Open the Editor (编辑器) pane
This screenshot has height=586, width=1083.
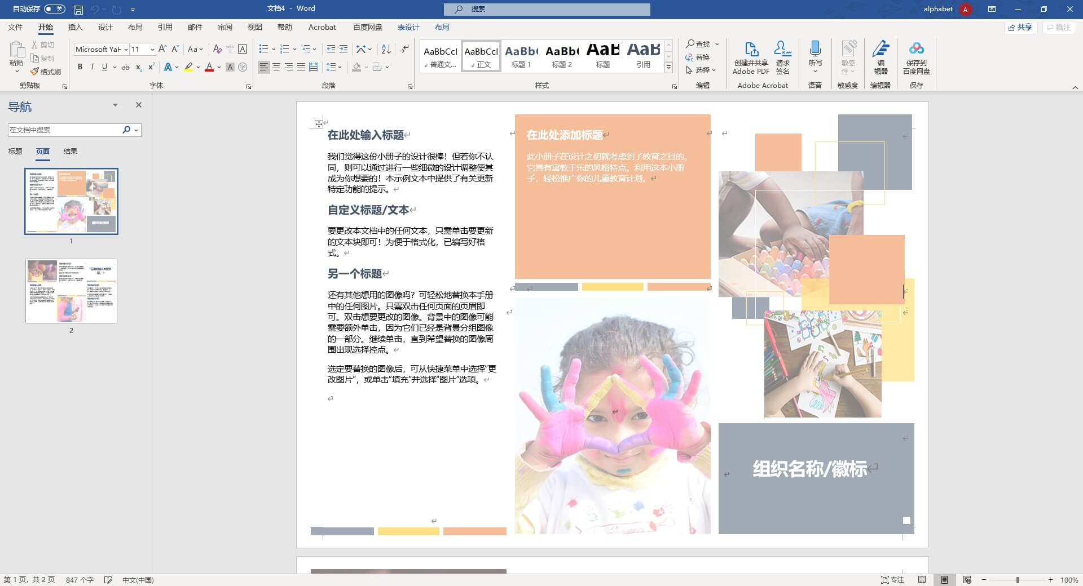(x=881, y=56)
